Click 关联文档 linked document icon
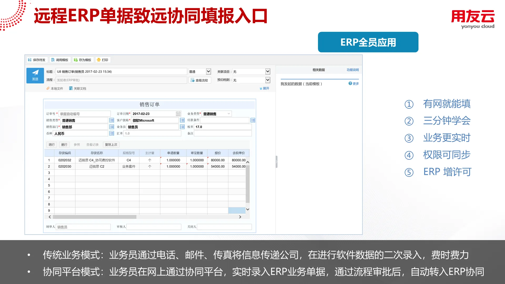 71,88
